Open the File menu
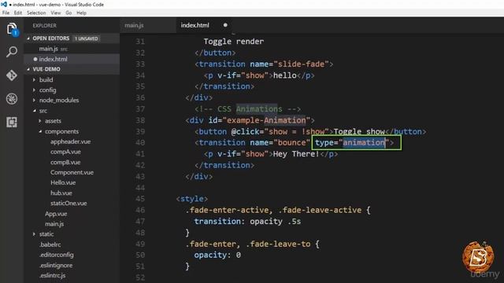Viewport: 504px width, 283px height. coord(6,13)
